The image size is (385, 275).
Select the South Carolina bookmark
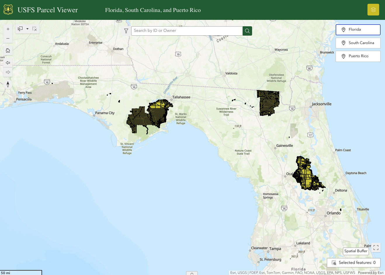tap(358, 43)
